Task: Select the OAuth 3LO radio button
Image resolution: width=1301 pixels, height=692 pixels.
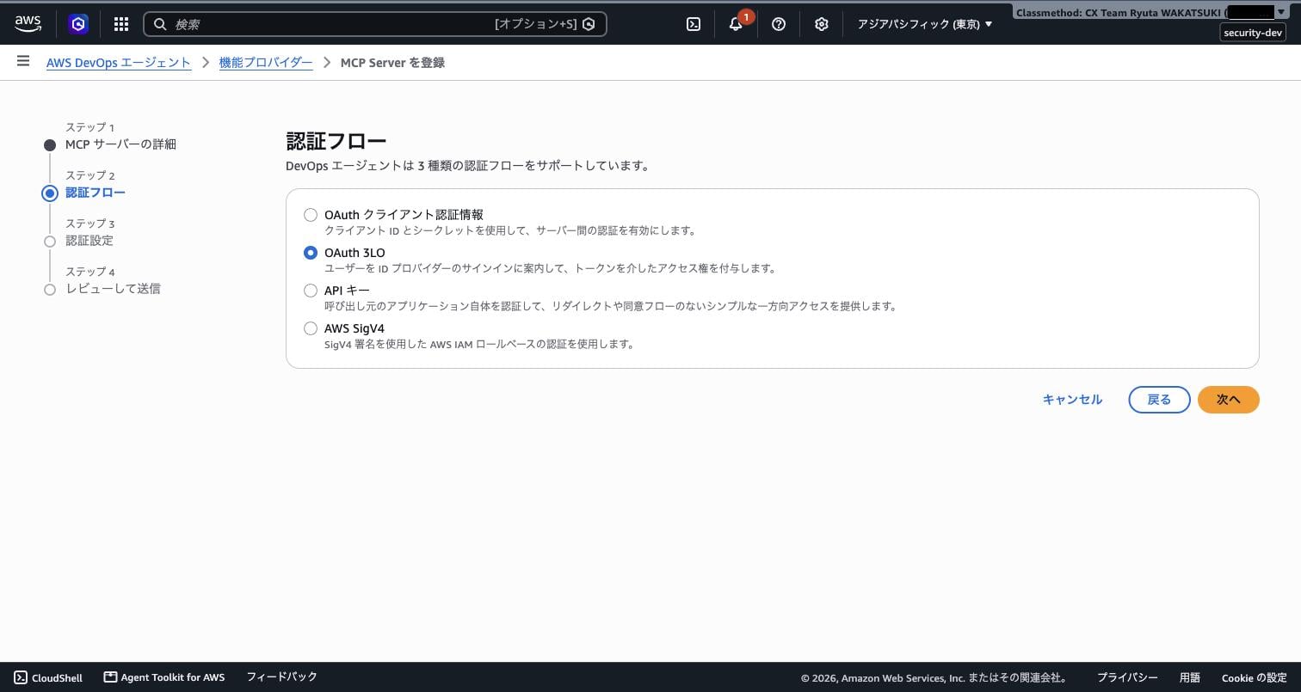Action: pyautogui.click(x=311, y=253)
